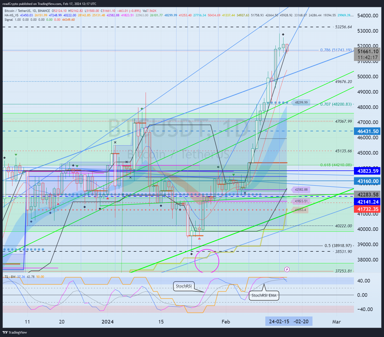The height and width of the screenshot is (337, 384).
Task: Click the 53256.64 dashed line label
Action: 344,27
